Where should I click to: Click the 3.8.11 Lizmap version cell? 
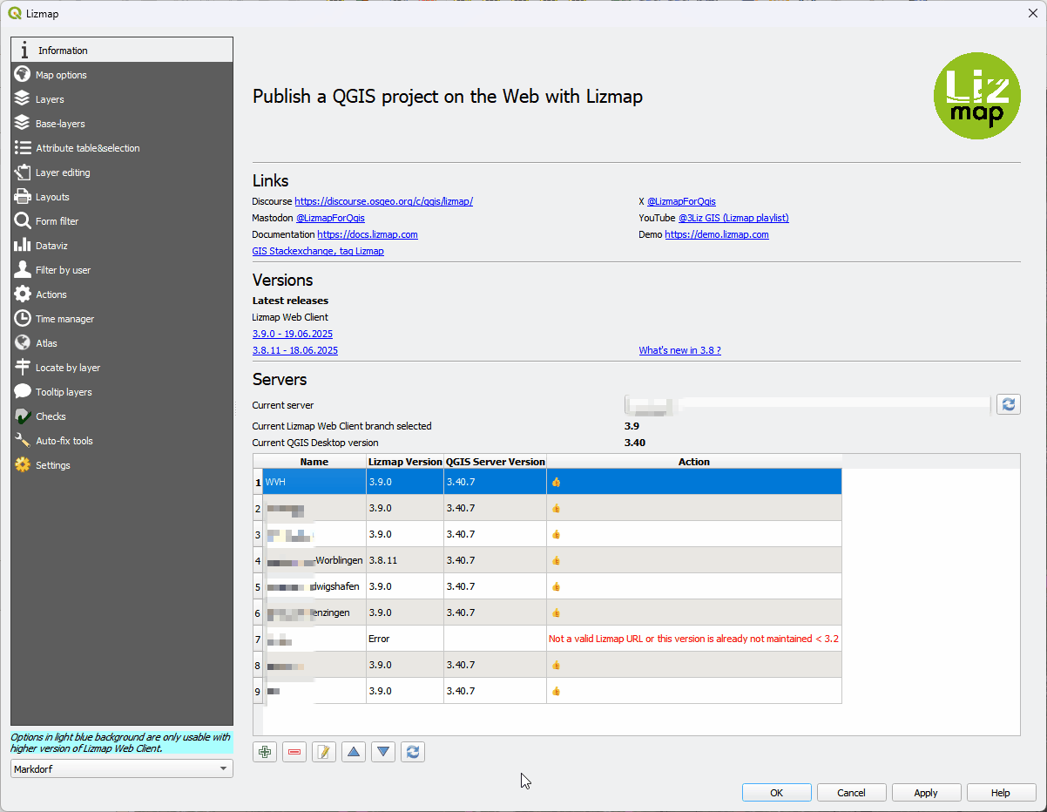coord(405,560)
